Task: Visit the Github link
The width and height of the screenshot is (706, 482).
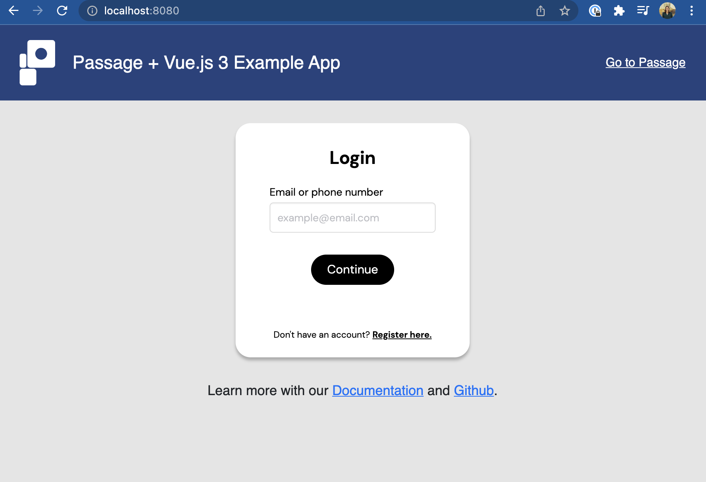Action: pos(473,390)
